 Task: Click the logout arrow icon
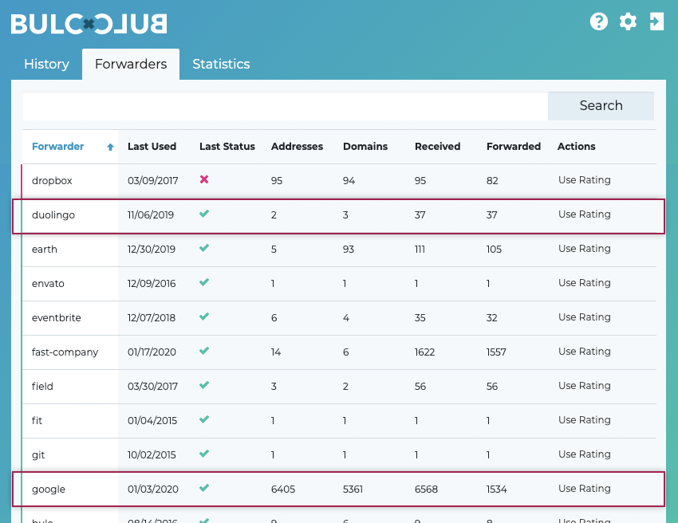click(x=656, y=22)
